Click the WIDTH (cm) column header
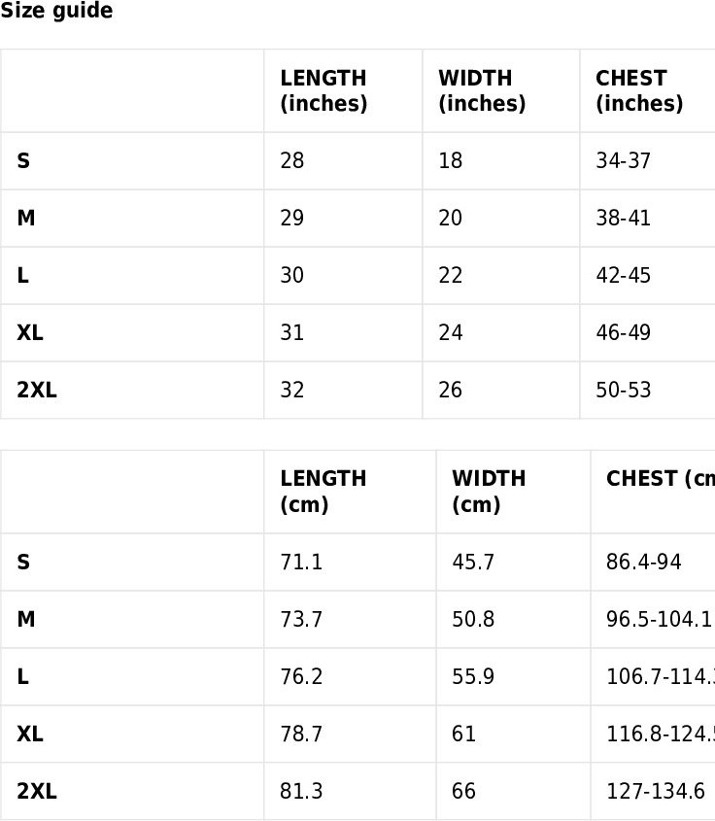The width and height of the screenshot is (715, 821). pyautogui.click(x=489, y=492)
